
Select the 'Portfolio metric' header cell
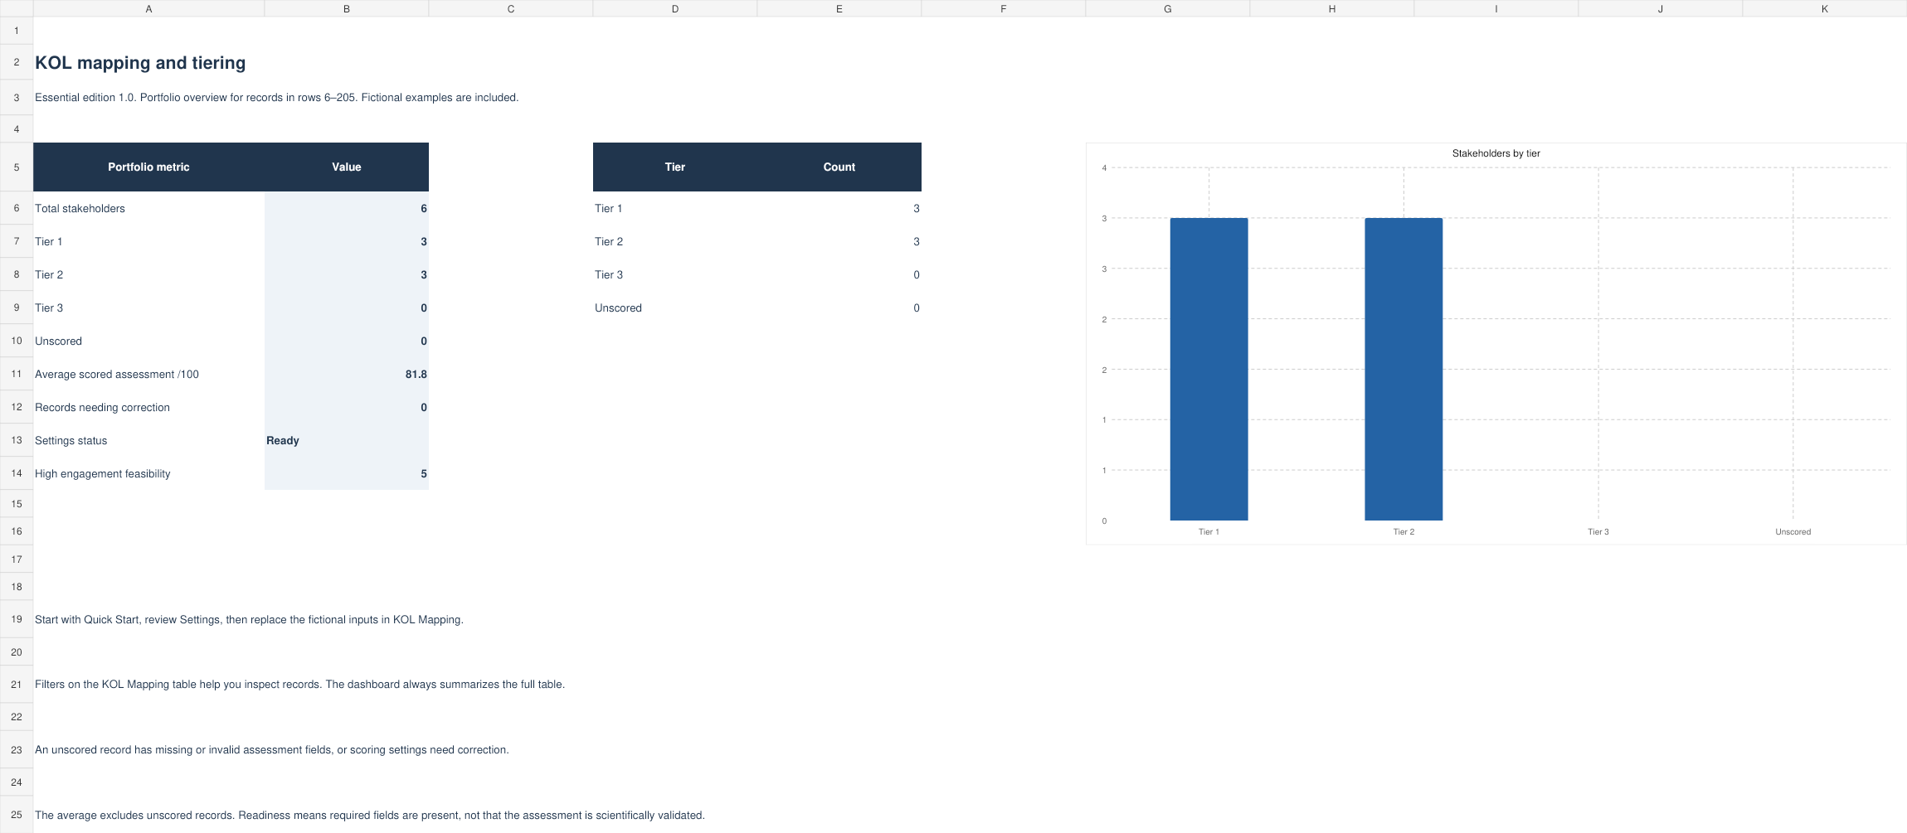(148, 167)
